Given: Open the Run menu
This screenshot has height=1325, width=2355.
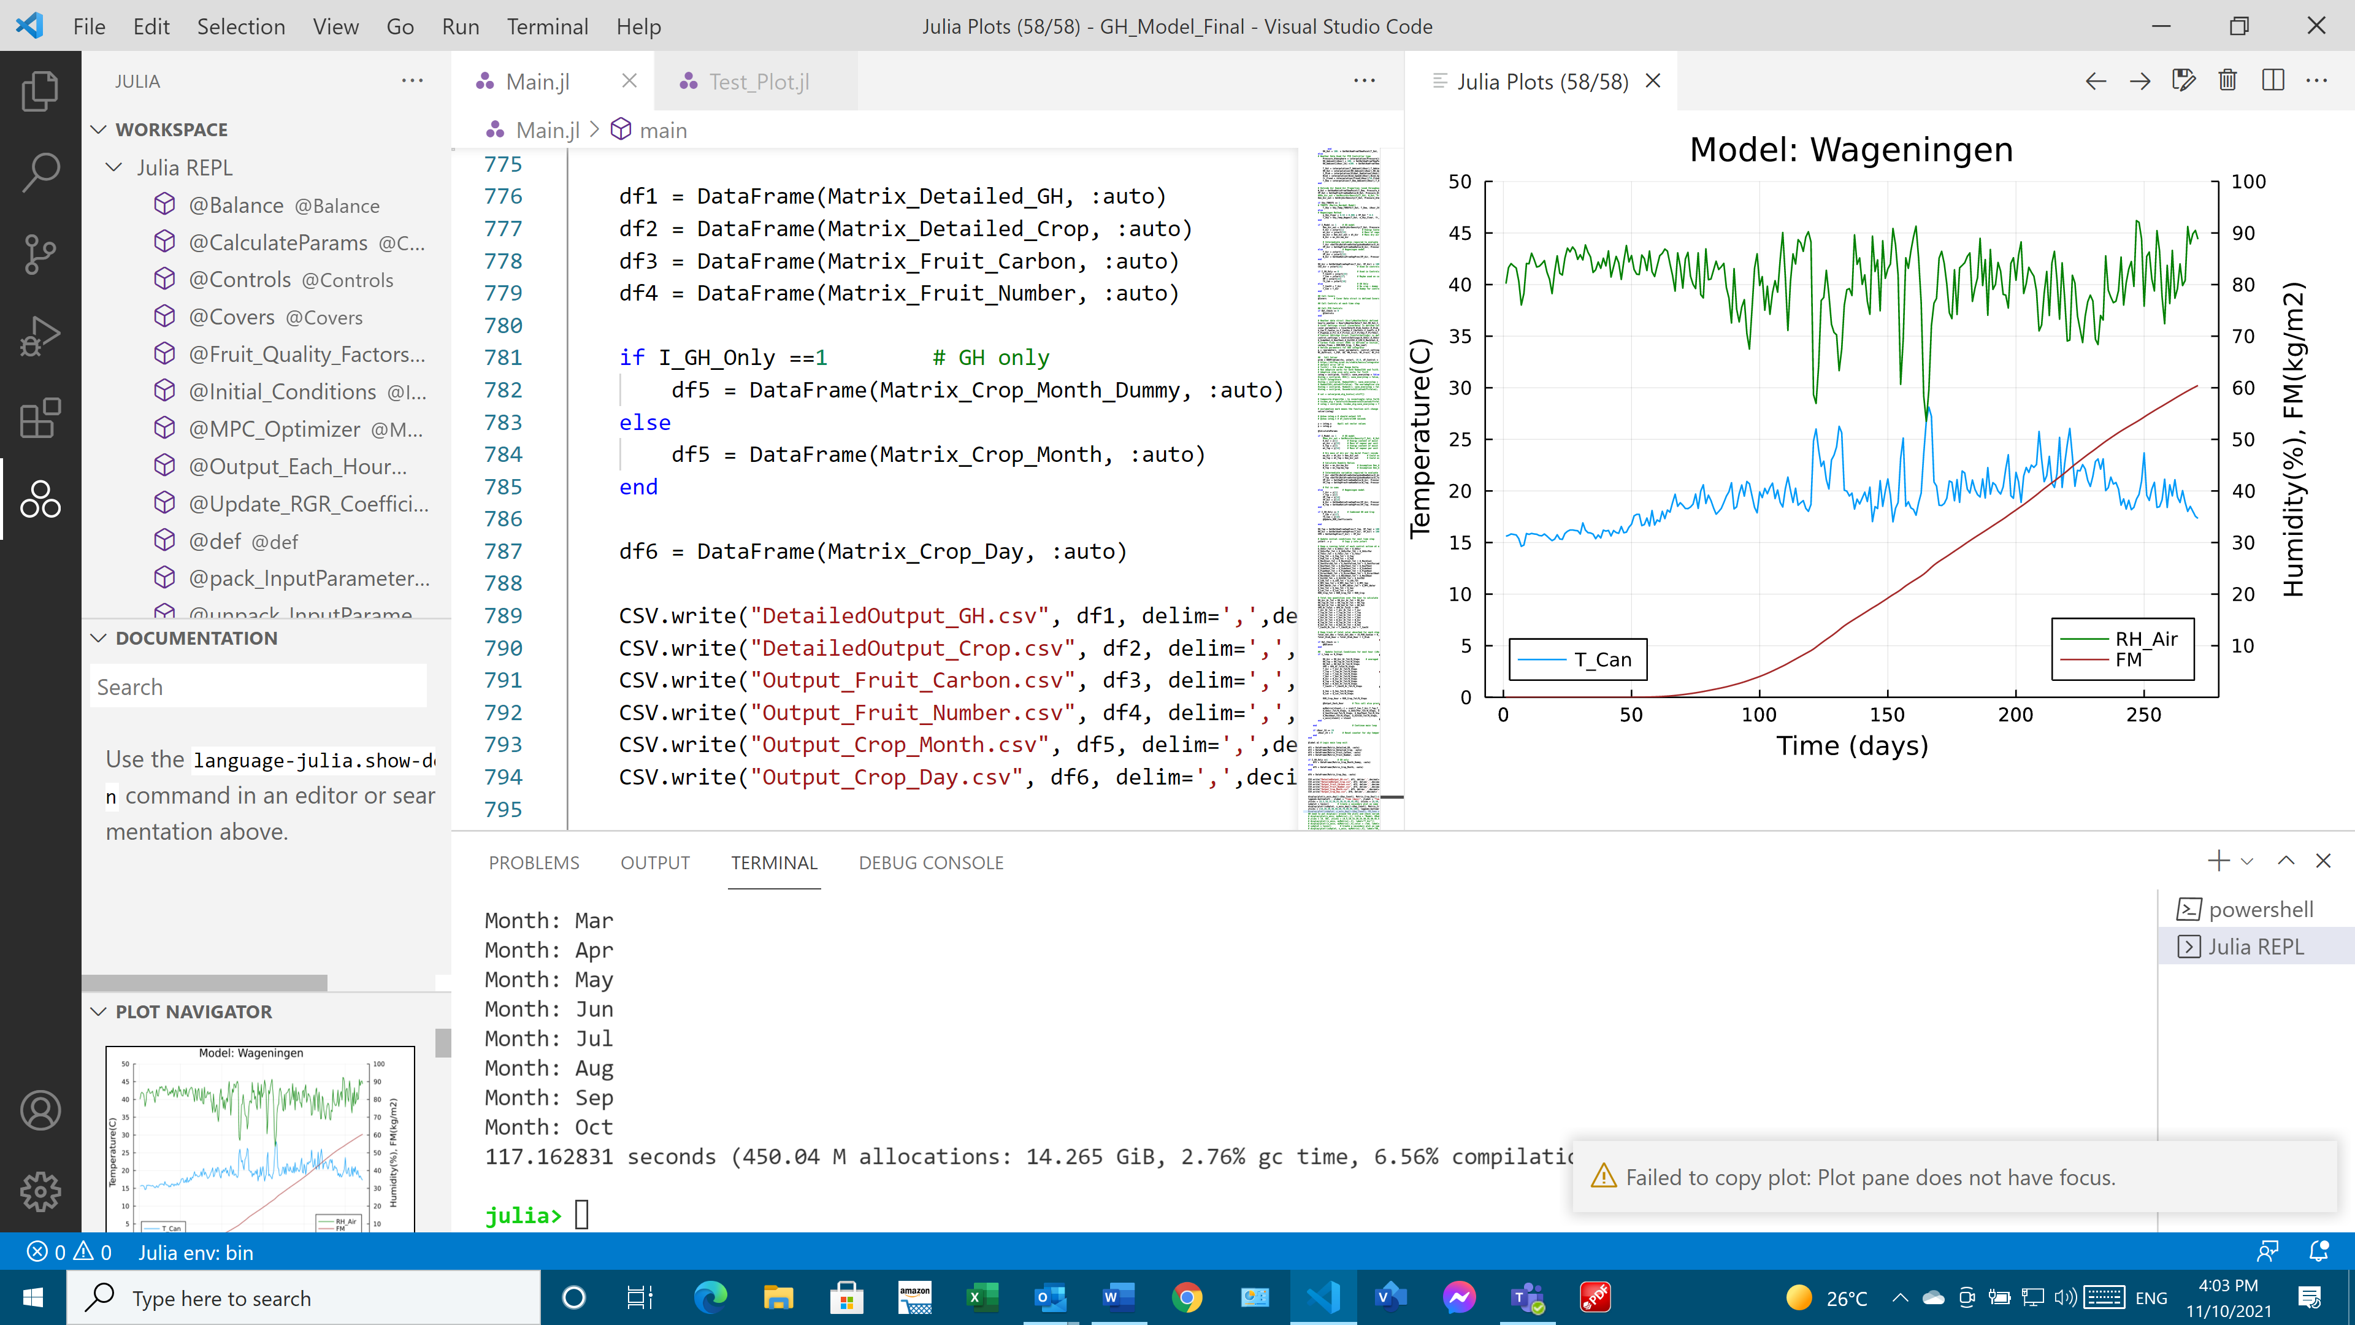Looking at the screenshot, I should tap(460, 26).
